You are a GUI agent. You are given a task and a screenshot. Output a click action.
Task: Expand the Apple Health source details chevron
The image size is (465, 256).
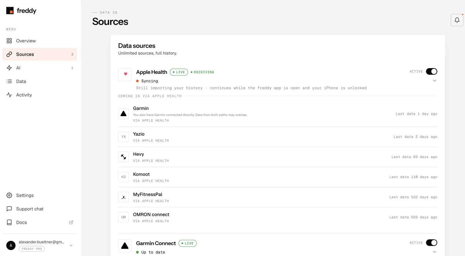coord(435,81)
